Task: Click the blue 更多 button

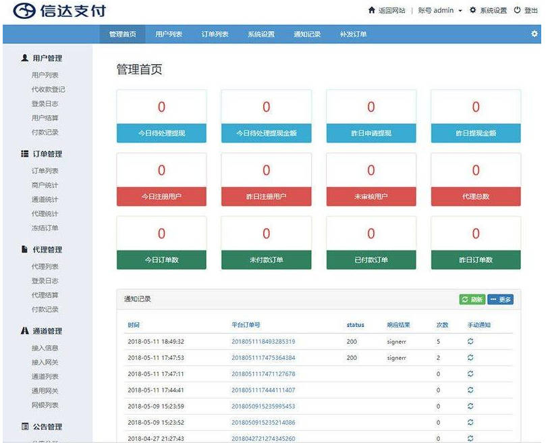Action: click(501, 299)
